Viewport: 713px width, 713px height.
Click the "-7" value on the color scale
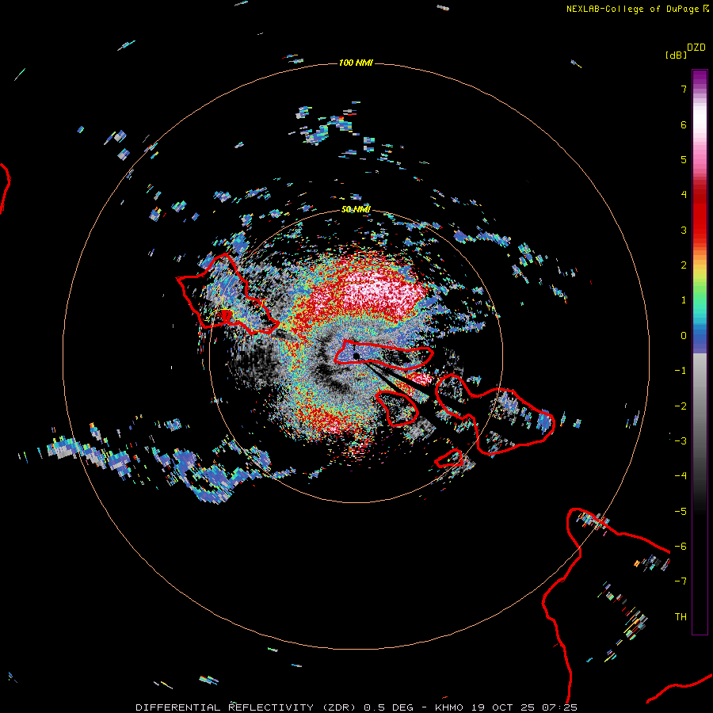click(x=681, y=581)
